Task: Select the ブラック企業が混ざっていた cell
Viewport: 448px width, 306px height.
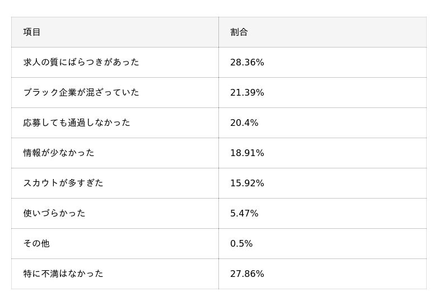Action: [81, 92]
